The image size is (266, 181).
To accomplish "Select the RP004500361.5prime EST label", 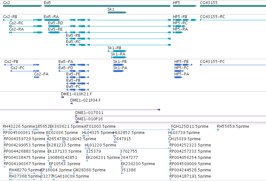I will click(24, 133).
